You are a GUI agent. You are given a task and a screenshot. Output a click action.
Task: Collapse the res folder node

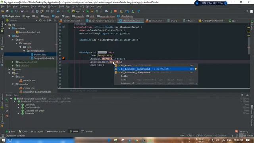click(10, 73)
